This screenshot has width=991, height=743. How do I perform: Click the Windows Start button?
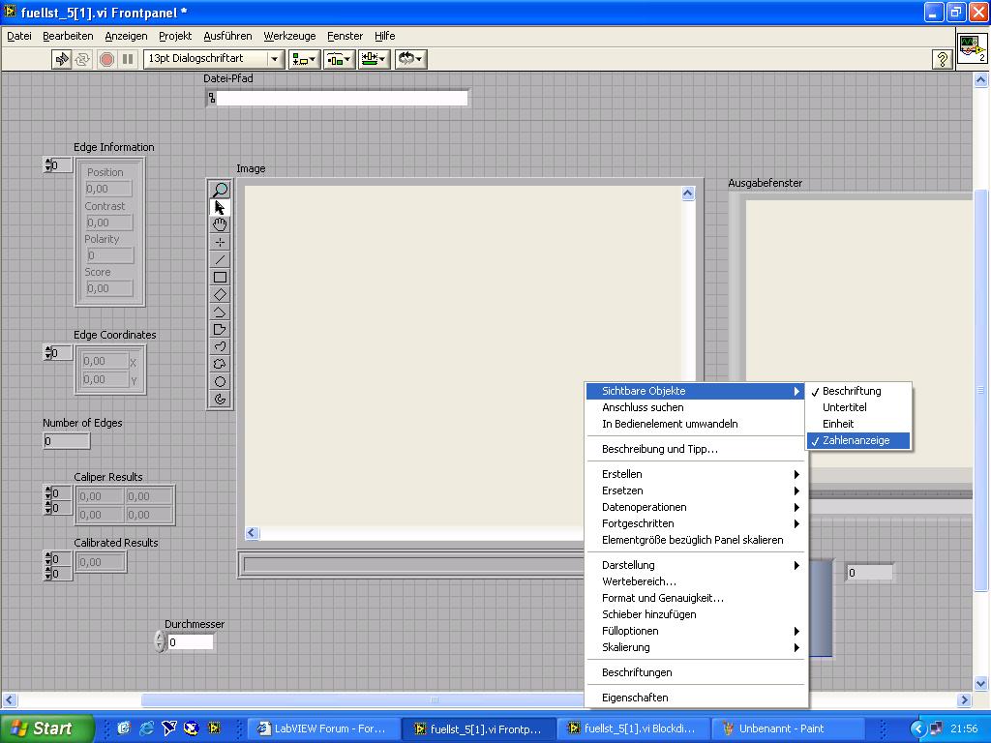pos(46,728)
